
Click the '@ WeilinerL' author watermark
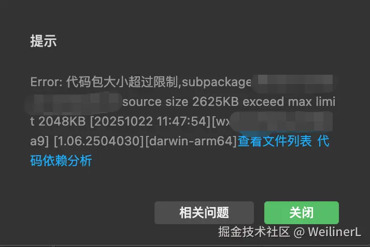pyautogui.click(x=328, y=232)
